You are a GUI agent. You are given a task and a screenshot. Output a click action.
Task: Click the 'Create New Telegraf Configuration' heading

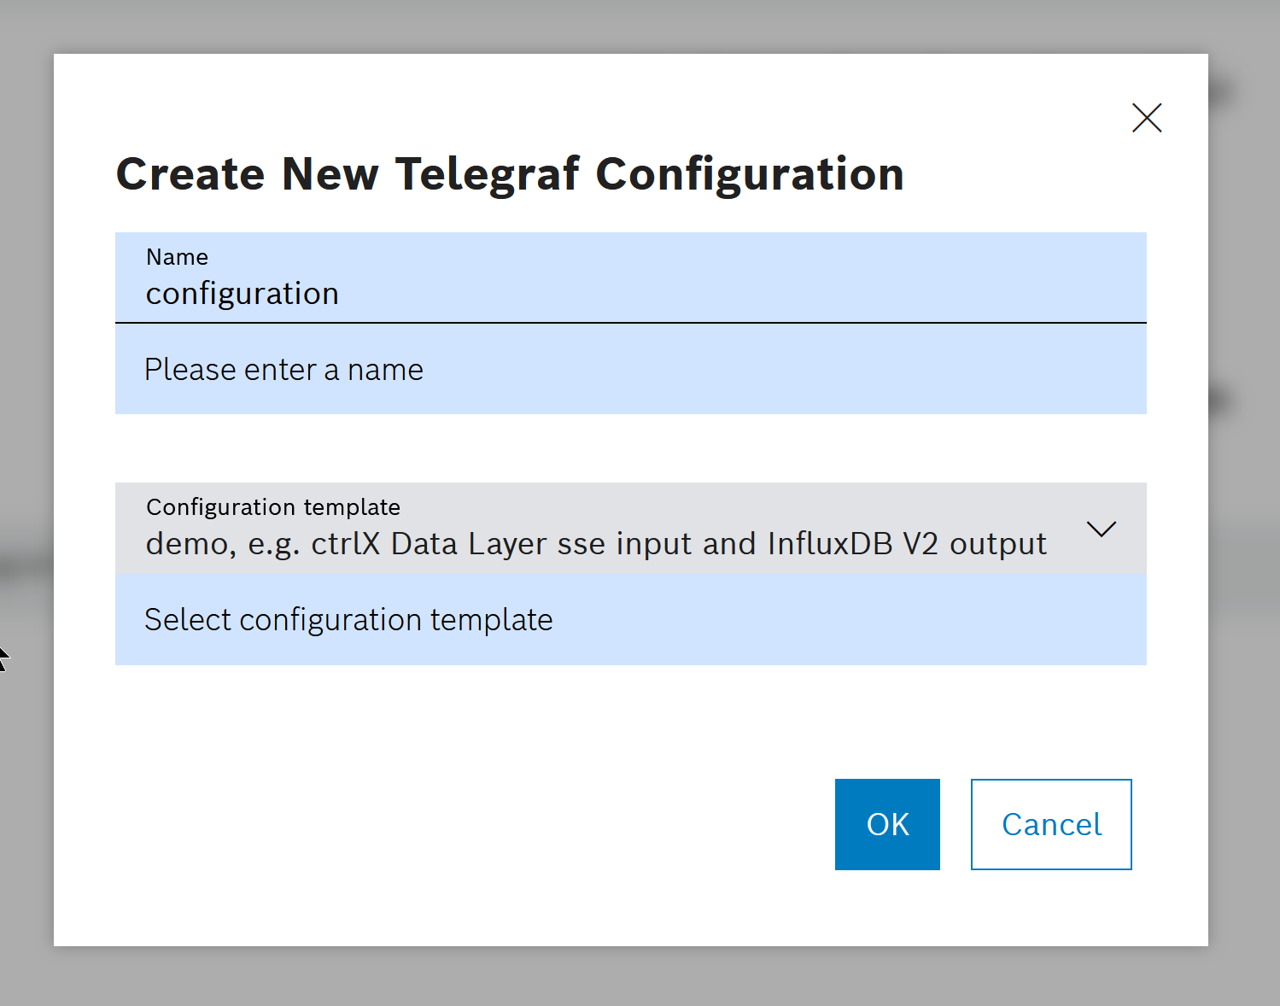pos(510,174)
